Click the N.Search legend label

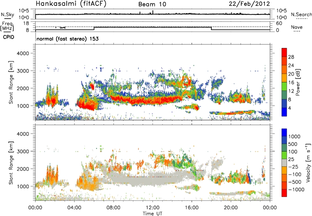(301, 14)
